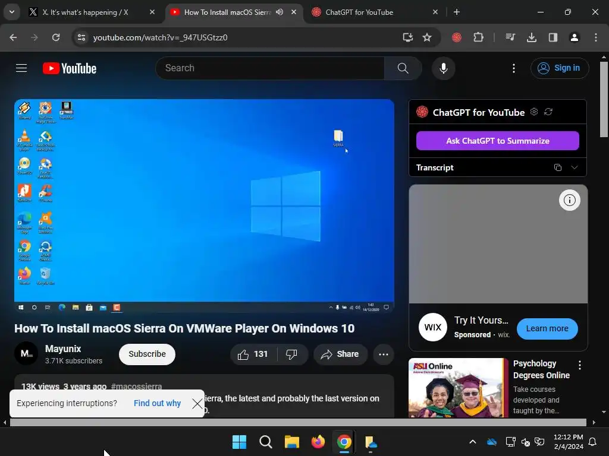Go back to previous page
The height and width of the screenshot is (456, 609).
[13, 37]
